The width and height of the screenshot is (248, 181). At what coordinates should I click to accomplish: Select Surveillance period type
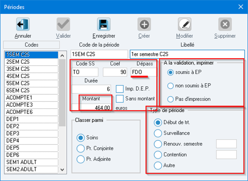pyautogui.click(x=158, y=133)
